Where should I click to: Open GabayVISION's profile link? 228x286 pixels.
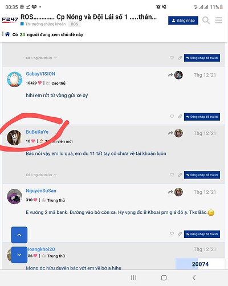[x=40, y=74]
